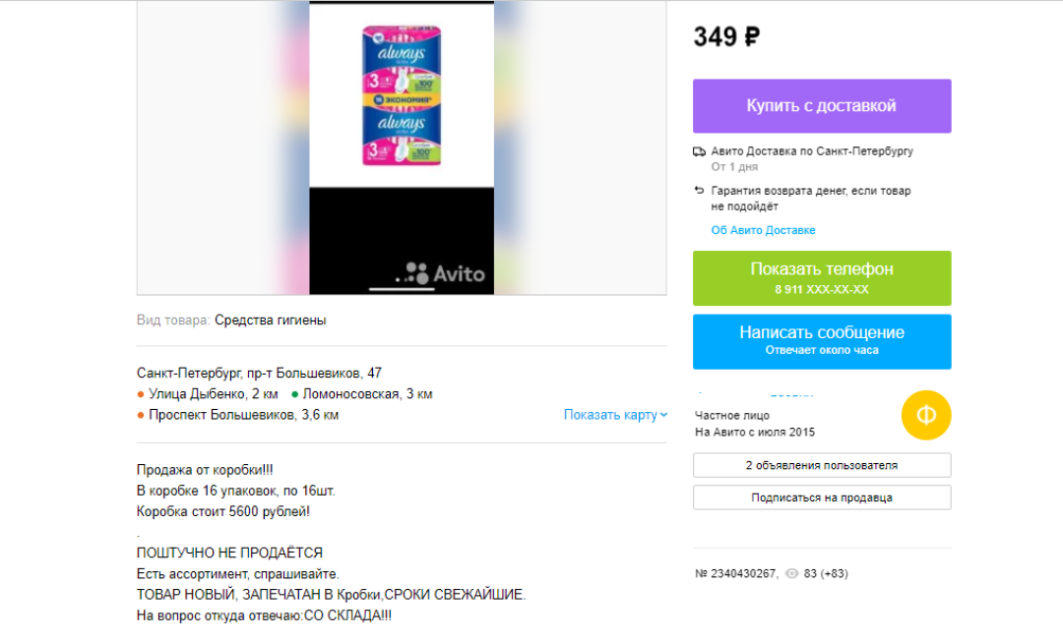
Task: Click the delivery truck icon
Action: [699, 151]
